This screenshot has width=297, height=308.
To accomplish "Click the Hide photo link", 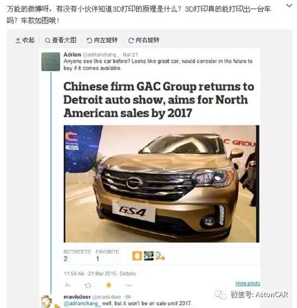I will [x=248, y=283].
